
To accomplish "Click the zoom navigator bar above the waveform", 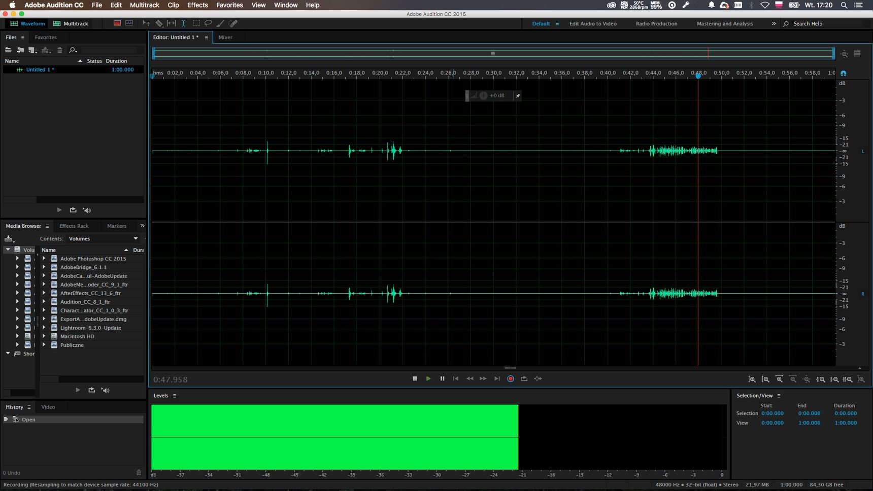I will 493,53.
